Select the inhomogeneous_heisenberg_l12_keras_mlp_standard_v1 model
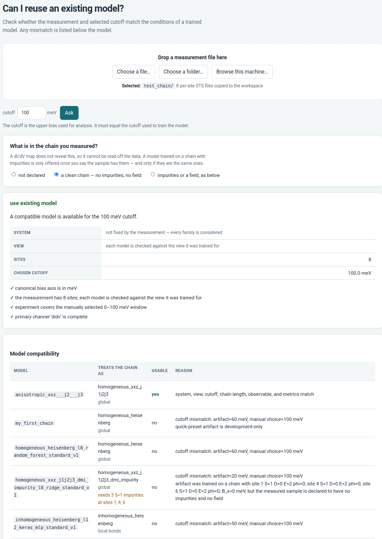 tap(51, 523)
